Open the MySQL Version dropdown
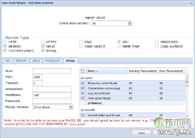195x138 pixels. [x=71, y=107]
